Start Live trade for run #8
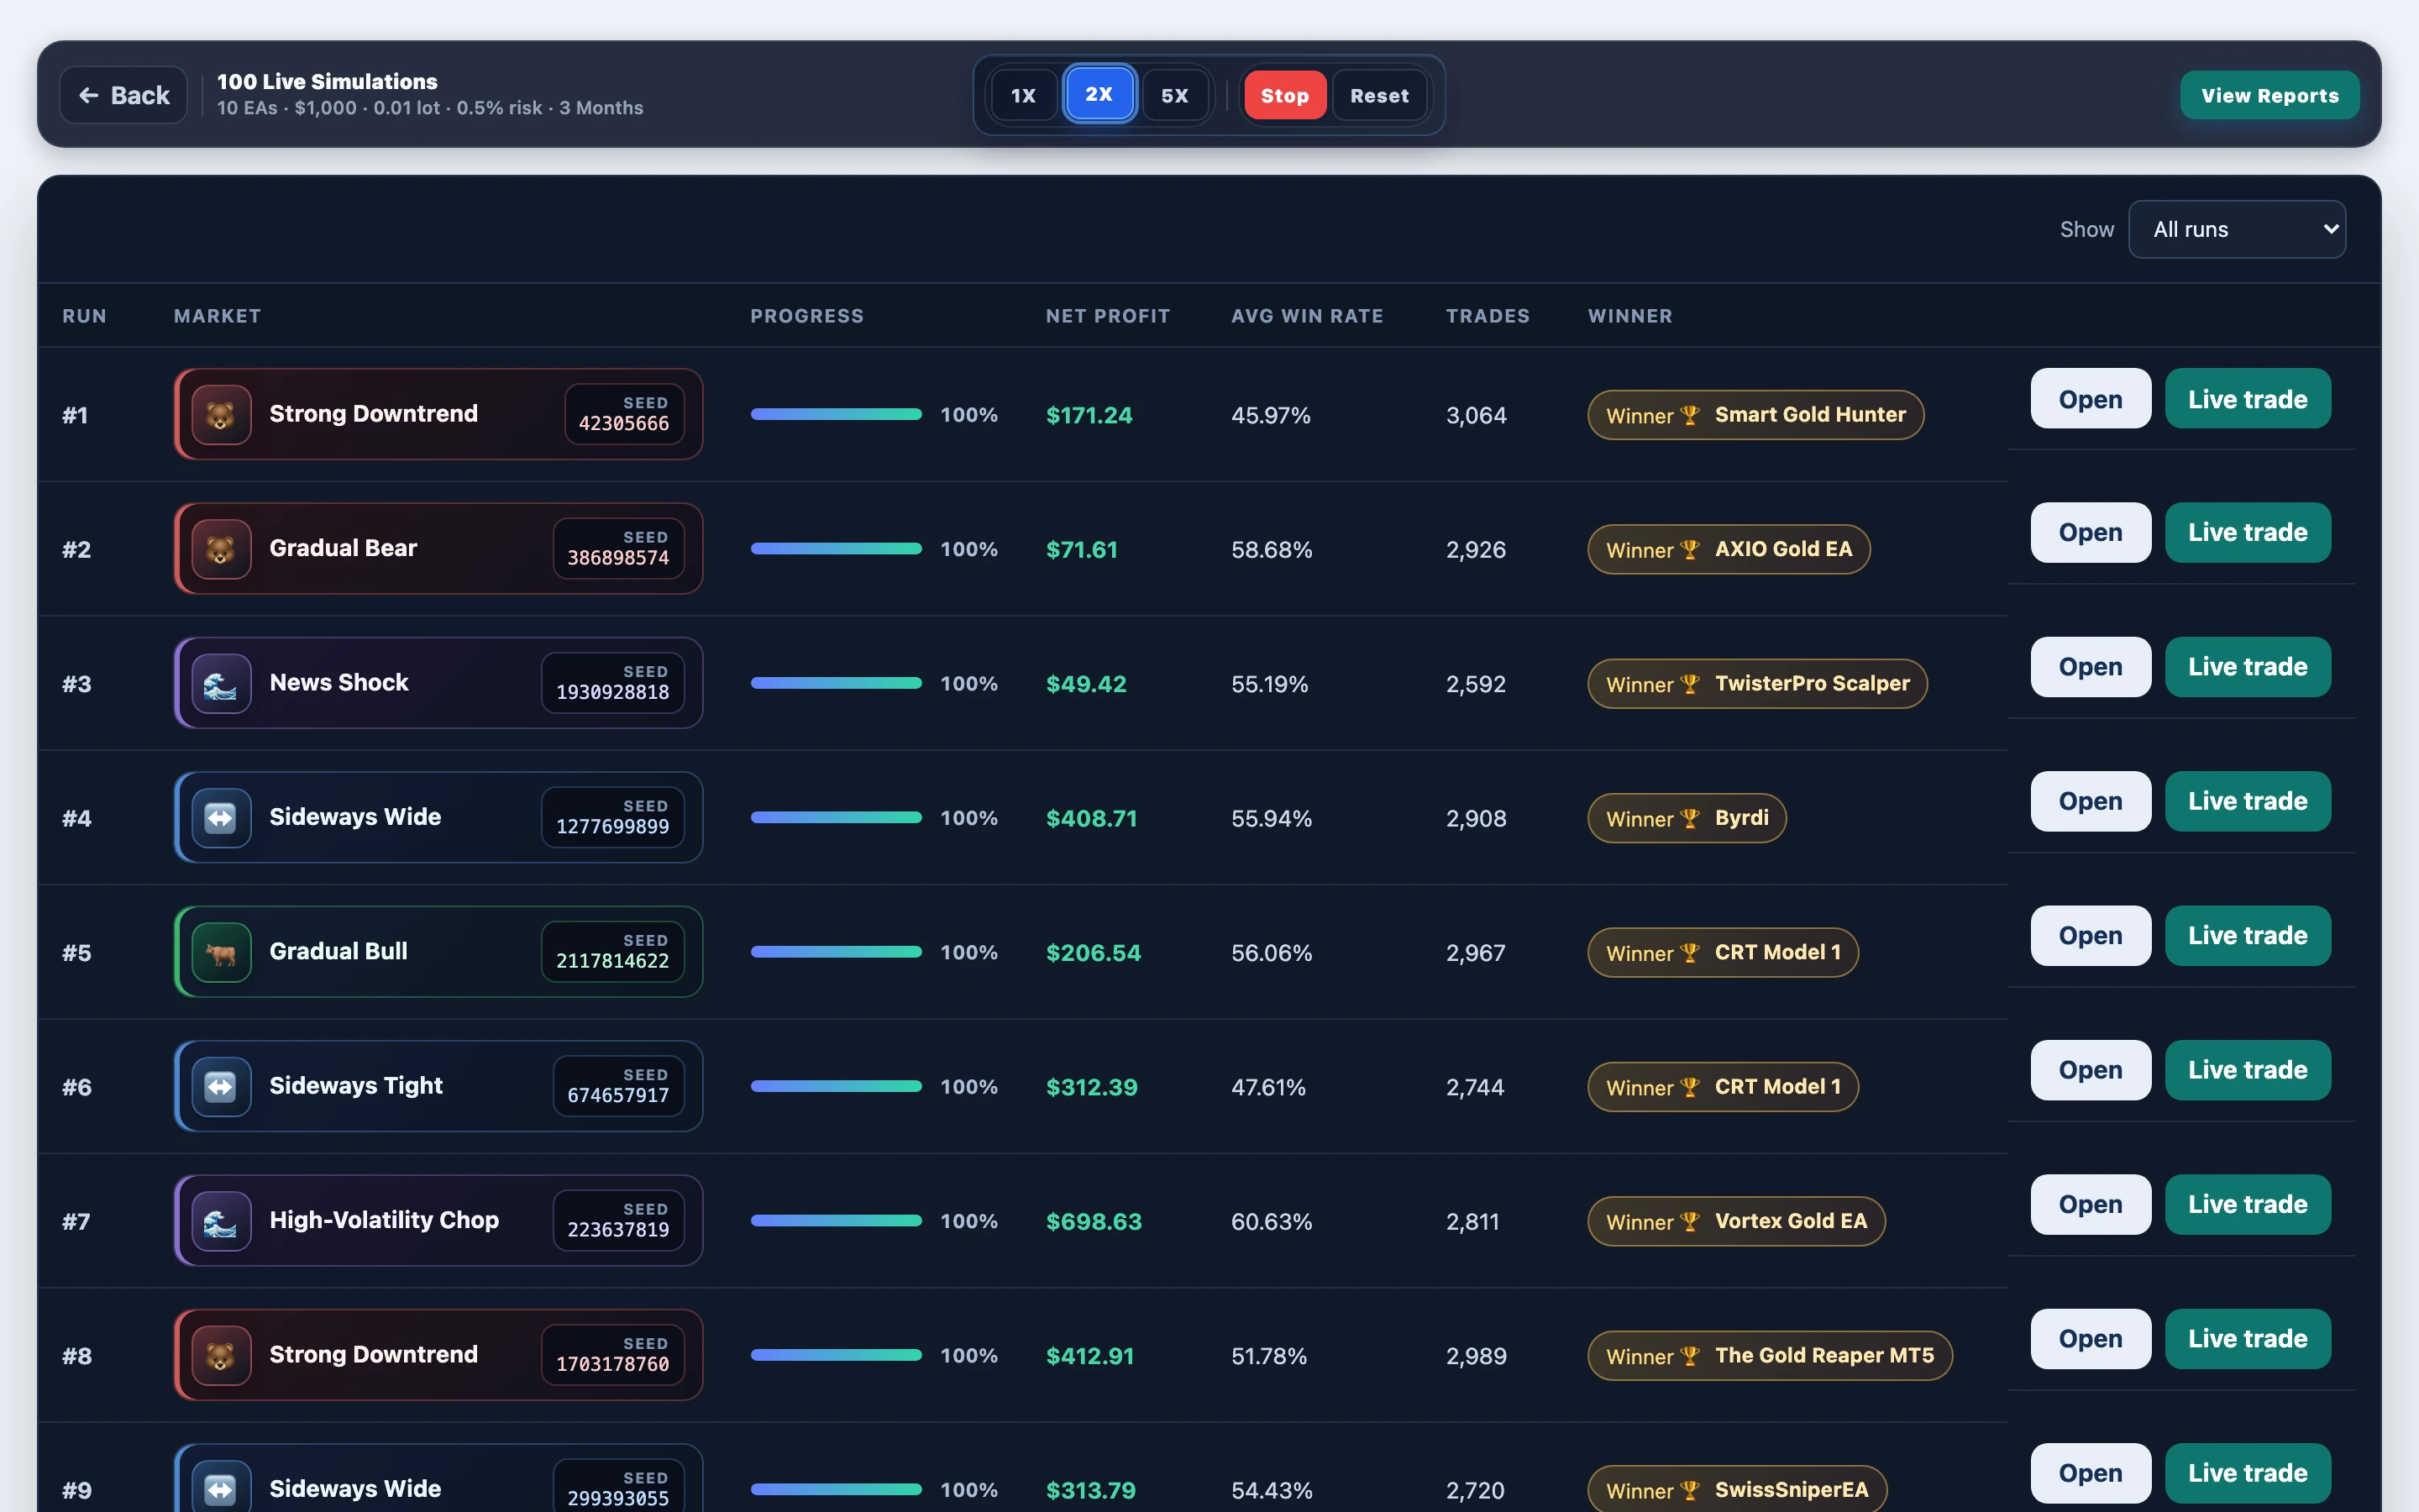This screenshot has width=2419, height=1512. [2247, 1339]
